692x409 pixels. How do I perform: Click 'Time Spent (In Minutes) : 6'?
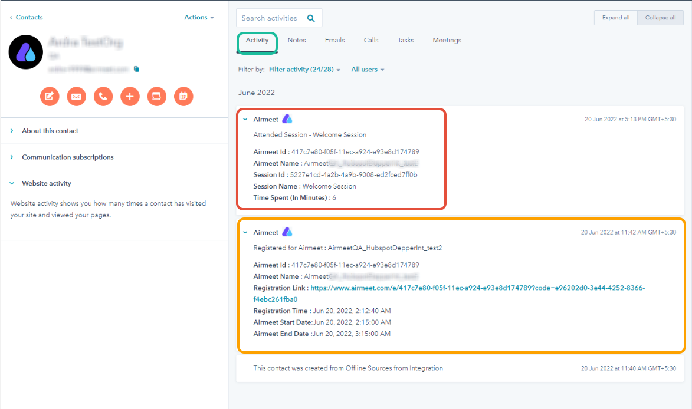[x=294, y=198]
